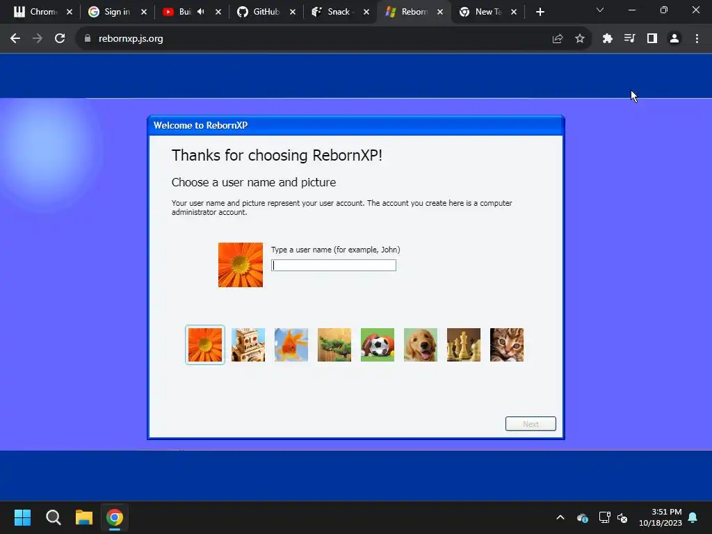Choose the soccer ball account picture
The image size is (712, 534).
tap(378, 345)
